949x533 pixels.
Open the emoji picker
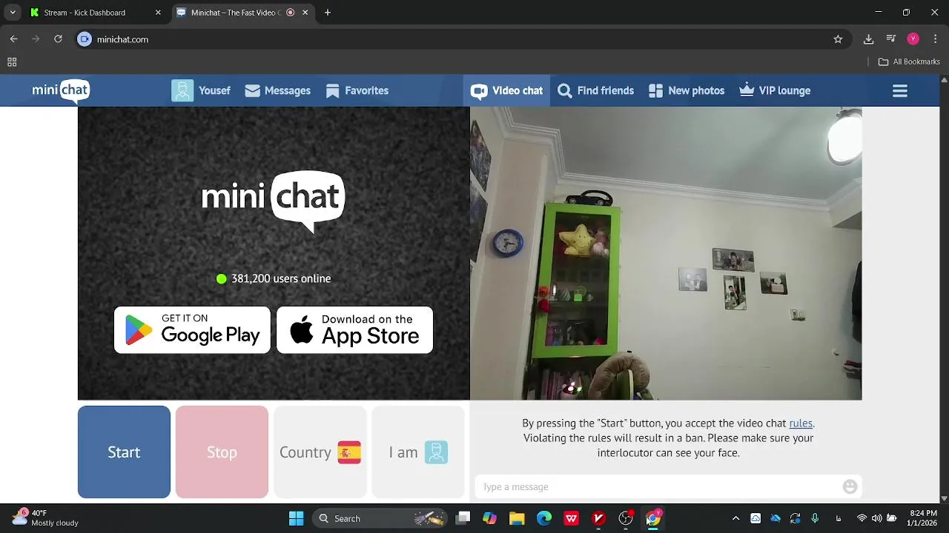pos(850,486)
